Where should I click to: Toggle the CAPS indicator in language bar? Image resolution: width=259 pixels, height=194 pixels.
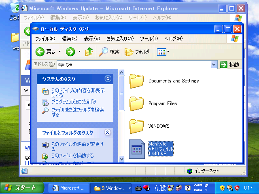(x=198, y=186)
